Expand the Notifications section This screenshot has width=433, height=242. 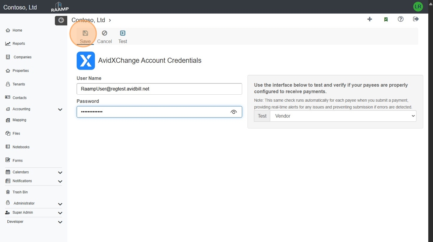click(60, 181)
